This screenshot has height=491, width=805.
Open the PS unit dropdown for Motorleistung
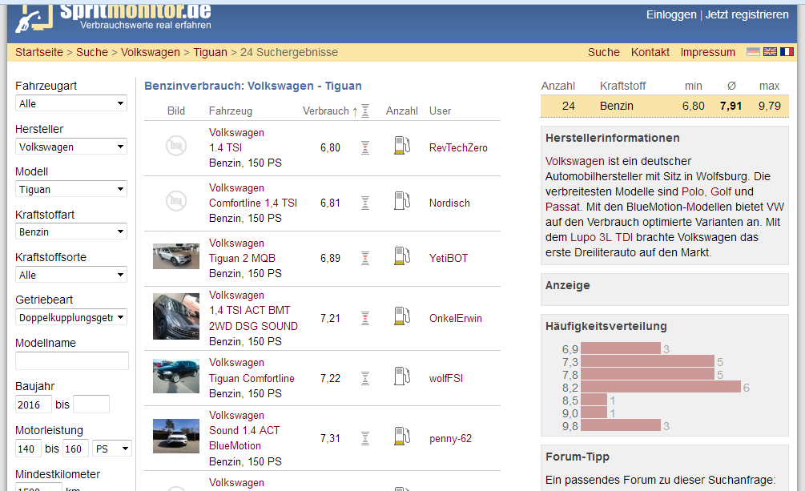pyautogui.click(x=112, y=449)
